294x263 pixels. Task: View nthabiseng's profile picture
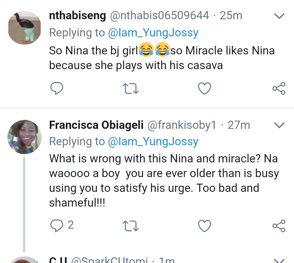pyautogui.click(x=24, y=27)
